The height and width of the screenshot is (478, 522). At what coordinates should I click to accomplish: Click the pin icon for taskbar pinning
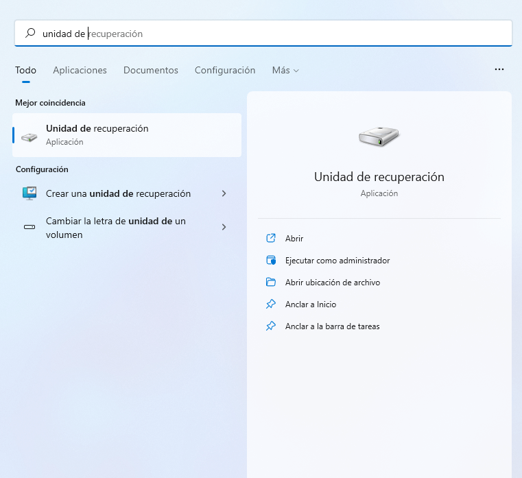click(271, 326)
